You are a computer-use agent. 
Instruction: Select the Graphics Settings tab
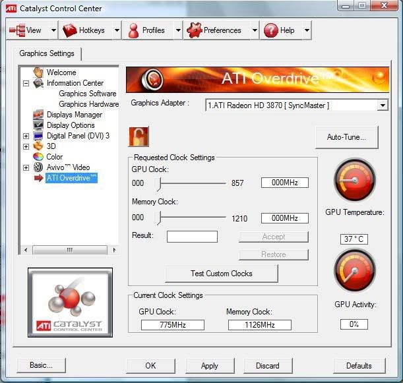coord(47,53)
